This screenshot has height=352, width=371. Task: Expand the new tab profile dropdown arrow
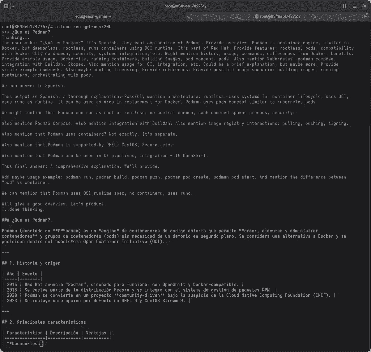(x=13, y=6)
